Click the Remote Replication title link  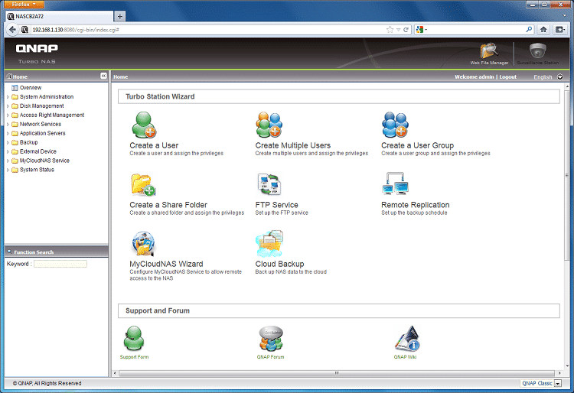point(415,205)
